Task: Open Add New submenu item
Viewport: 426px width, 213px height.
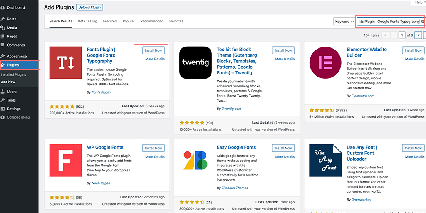Action: (x=8, y=82)
